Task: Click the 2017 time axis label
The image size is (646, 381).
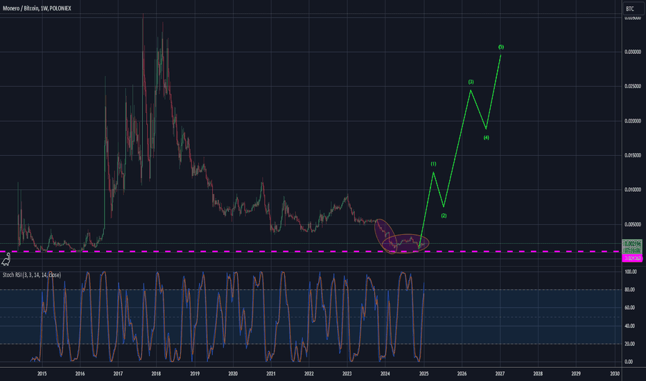Action: point(118,373)
